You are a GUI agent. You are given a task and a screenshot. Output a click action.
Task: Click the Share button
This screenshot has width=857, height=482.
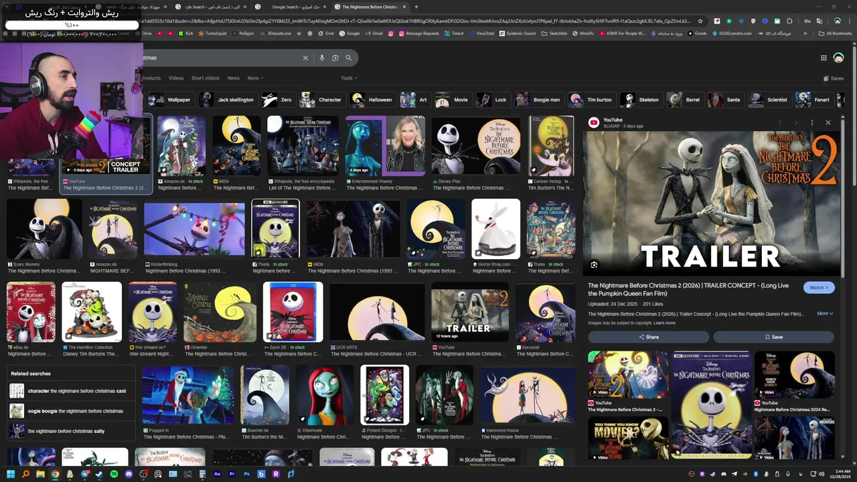(x=648, y=337)
